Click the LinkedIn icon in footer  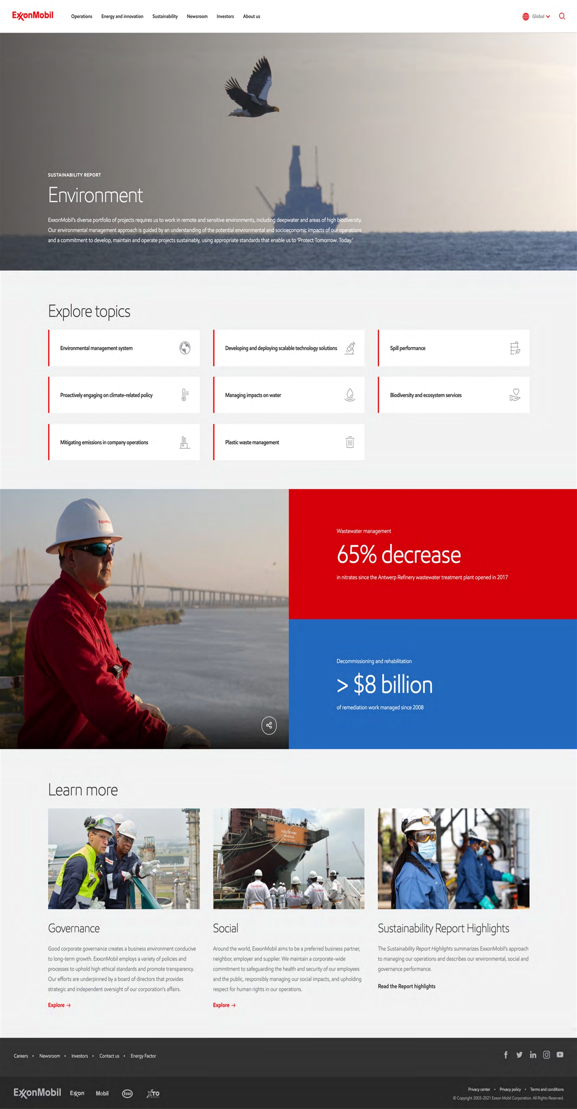[x=533, y=1054]
